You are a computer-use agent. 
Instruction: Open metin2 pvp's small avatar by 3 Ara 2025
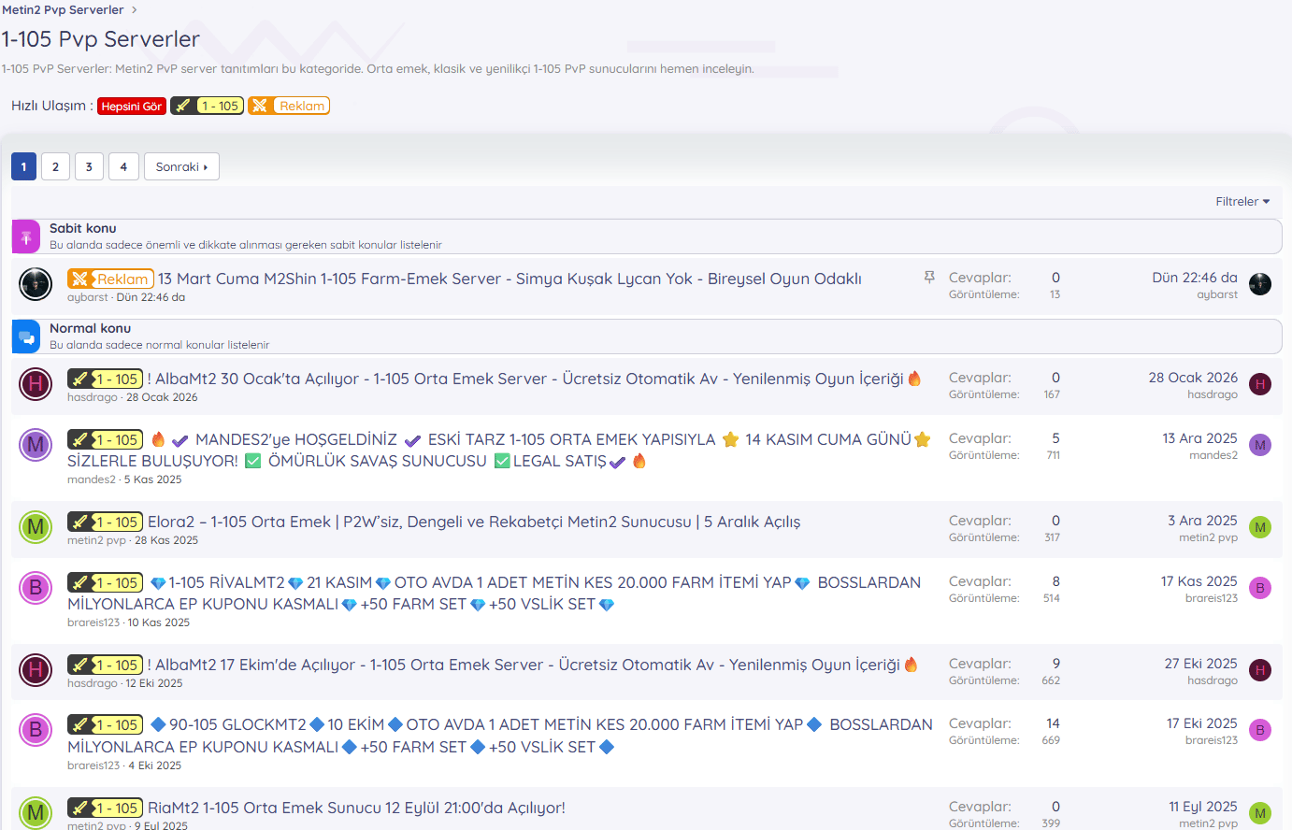tap(1260, 527)
